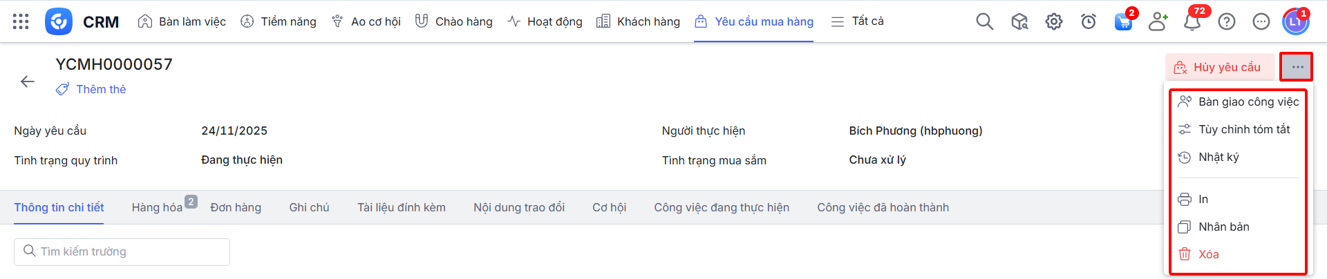
Task: Open the notifications bell
Action: click(1192, 22)
